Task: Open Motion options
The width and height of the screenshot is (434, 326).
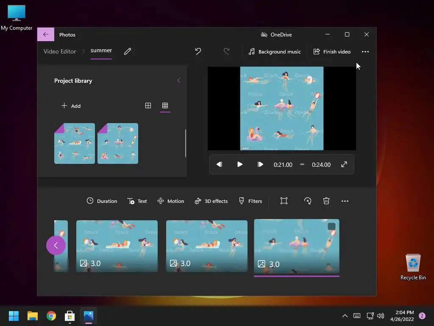Action: (170, 201)
